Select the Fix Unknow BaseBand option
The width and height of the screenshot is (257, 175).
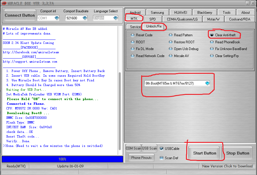point(212,49)
